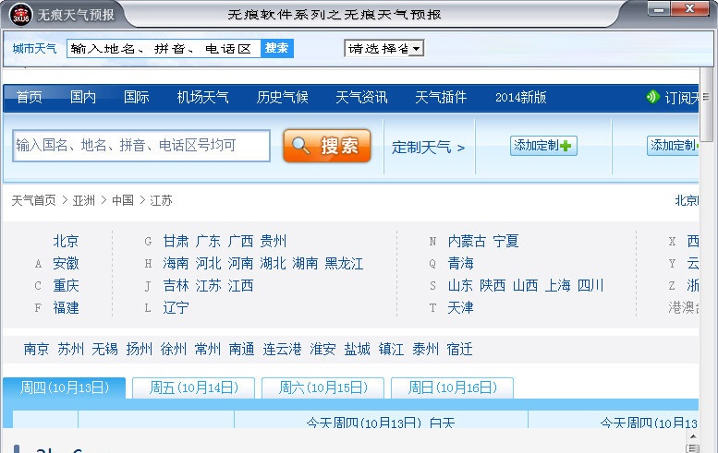
Task: Select the 周五(10月14日) tab
Action: pos(194,388)
